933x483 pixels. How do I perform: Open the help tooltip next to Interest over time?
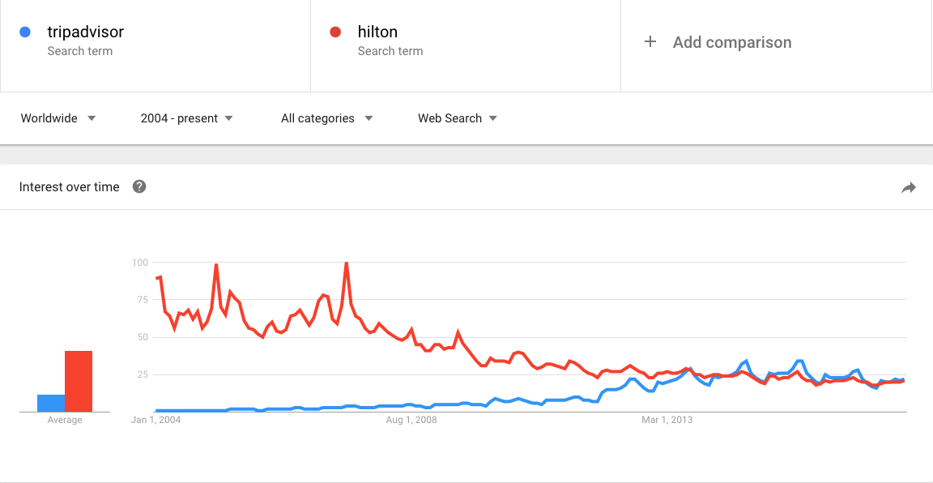[x=139, y=186]
